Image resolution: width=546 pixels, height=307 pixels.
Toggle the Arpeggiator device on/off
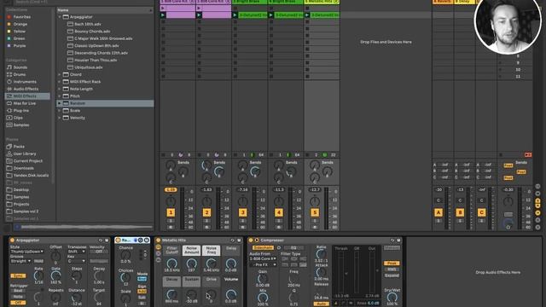[x=12, y=240]
